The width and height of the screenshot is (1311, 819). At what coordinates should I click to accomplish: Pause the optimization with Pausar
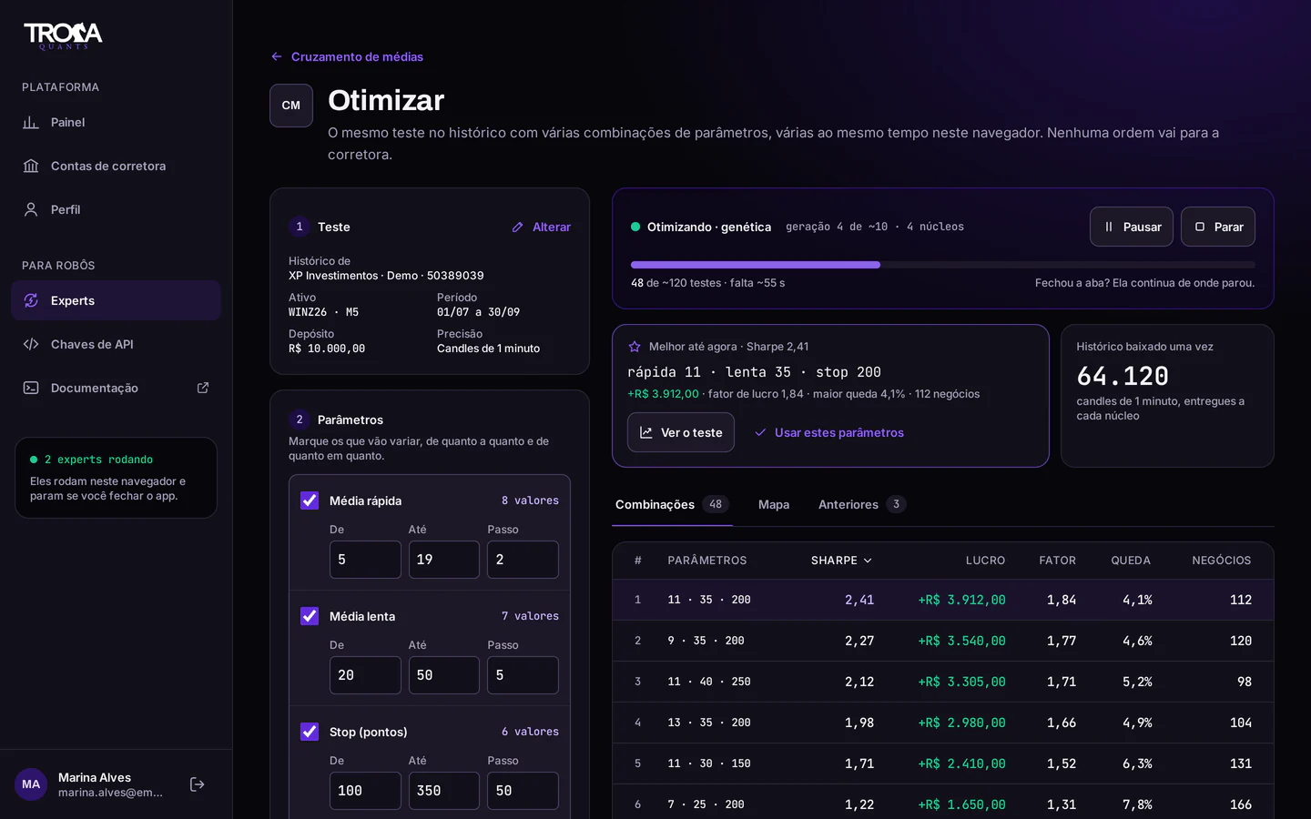click(1132, 227)
